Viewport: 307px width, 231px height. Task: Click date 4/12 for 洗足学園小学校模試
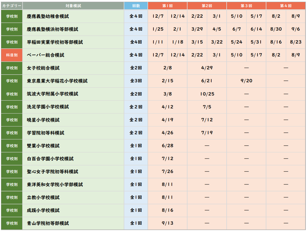[x=168, y=107]
